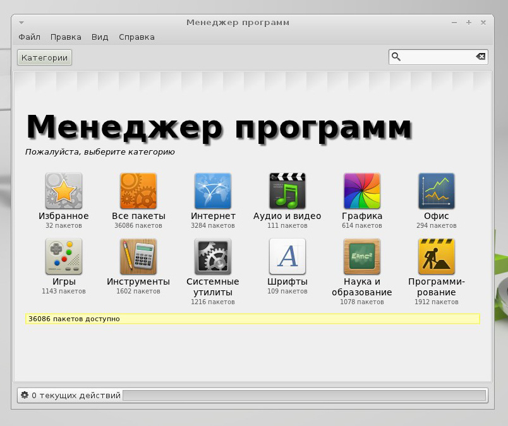Select the Инструменты calculator icon
Image resolution: width=508 pixels, height=426 pixels.
(x=138, y=256)
